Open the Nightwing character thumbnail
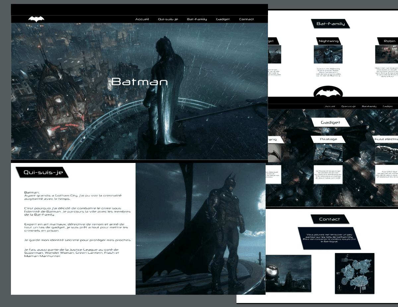Screen dimensions: 398x307 tap(328, 54)
